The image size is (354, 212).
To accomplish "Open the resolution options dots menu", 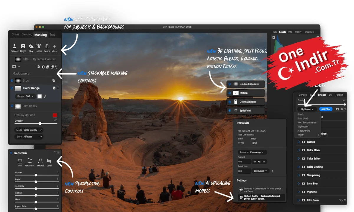I will (x=272, y=171).
